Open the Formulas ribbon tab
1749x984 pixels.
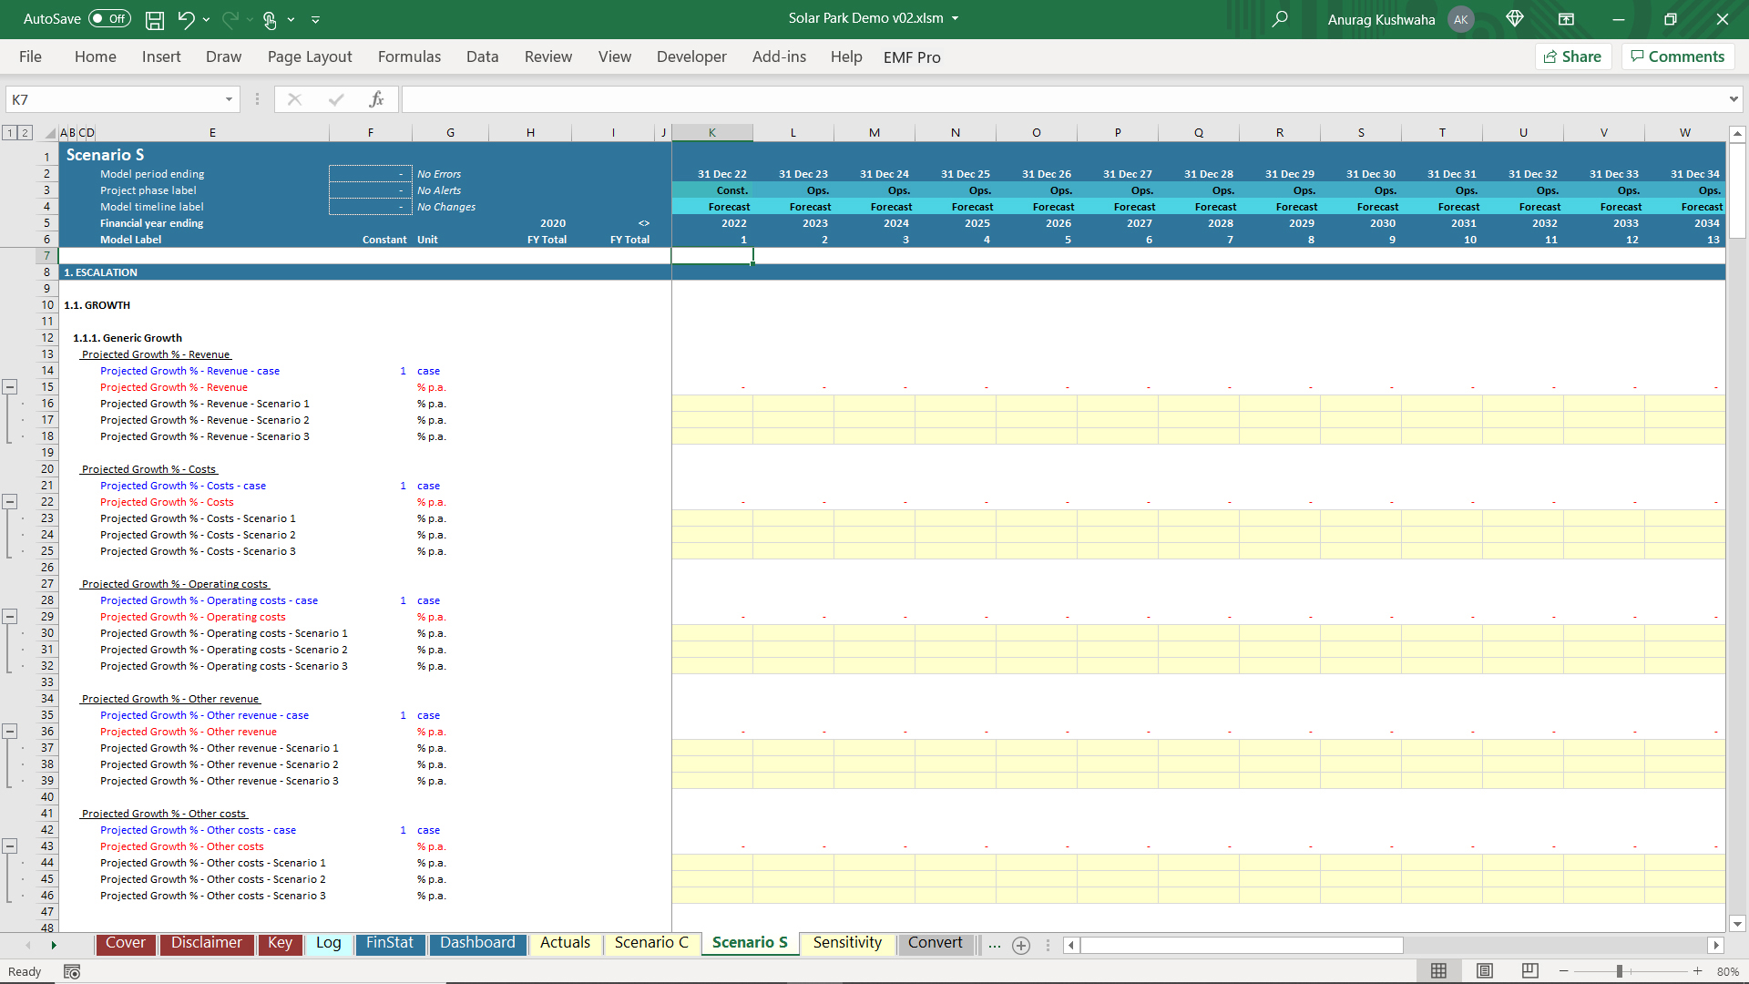pyautogui.click(x=409, y=56)
